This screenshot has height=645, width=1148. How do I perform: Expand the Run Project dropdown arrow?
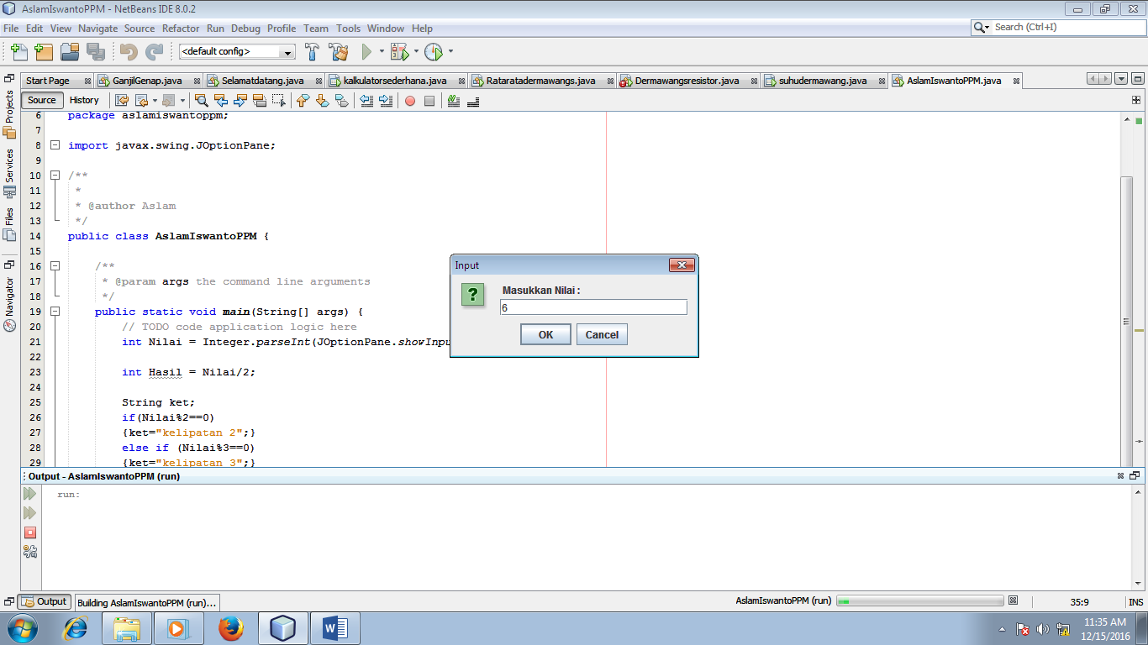tap(382, 52)
